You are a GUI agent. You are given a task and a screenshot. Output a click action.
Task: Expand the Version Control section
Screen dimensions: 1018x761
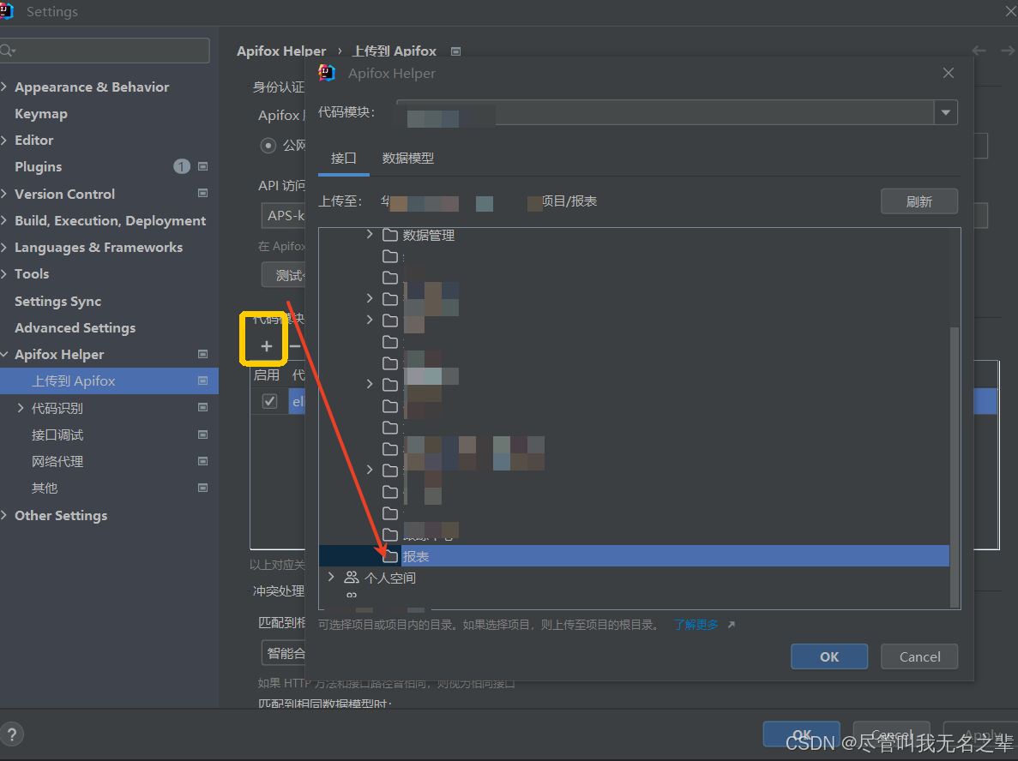[4, 194]
